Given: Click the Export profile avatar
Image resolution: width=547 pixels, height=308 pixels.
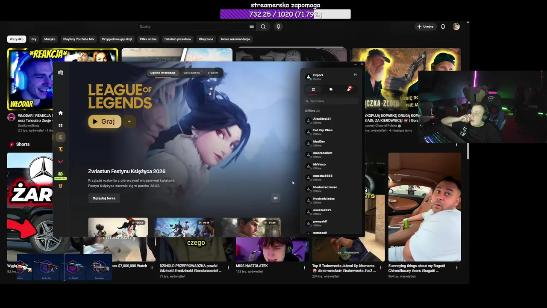Looking at the screenshot, I should pos(309,77).
